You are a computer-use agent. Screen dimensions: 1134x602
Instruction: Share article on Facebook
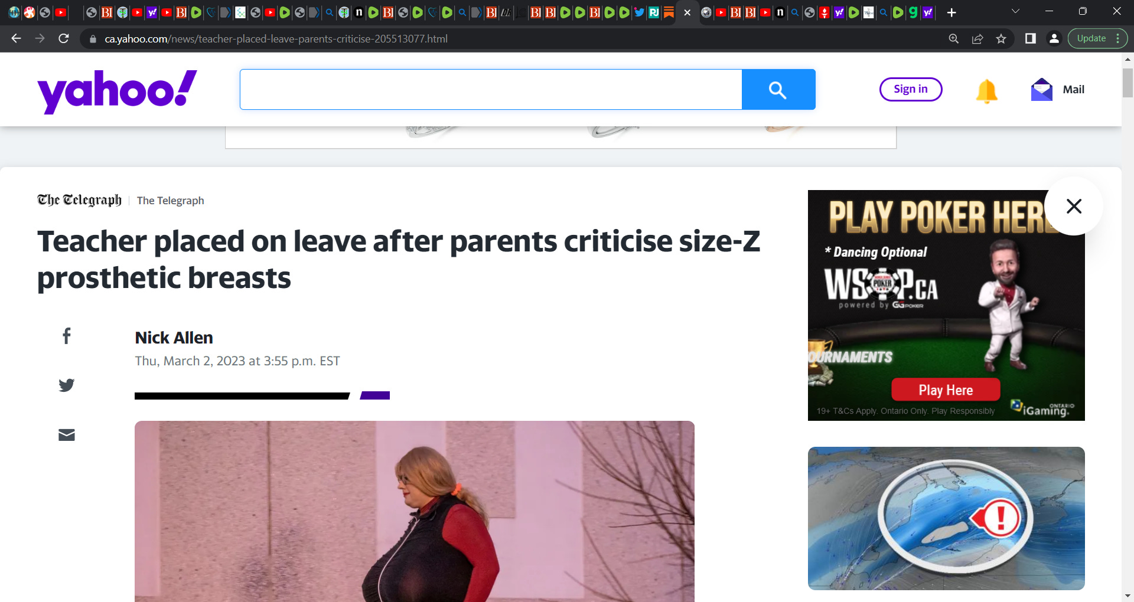click(67, 336)
